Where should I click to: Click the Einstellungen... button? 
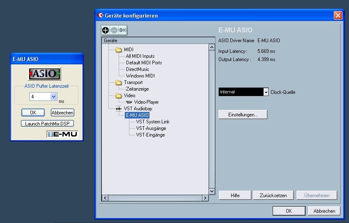tap(243, 115)
